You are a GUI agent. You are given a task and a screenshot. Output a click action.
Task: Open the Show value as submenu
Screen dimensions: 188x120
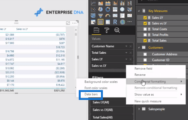pos(156,95)
